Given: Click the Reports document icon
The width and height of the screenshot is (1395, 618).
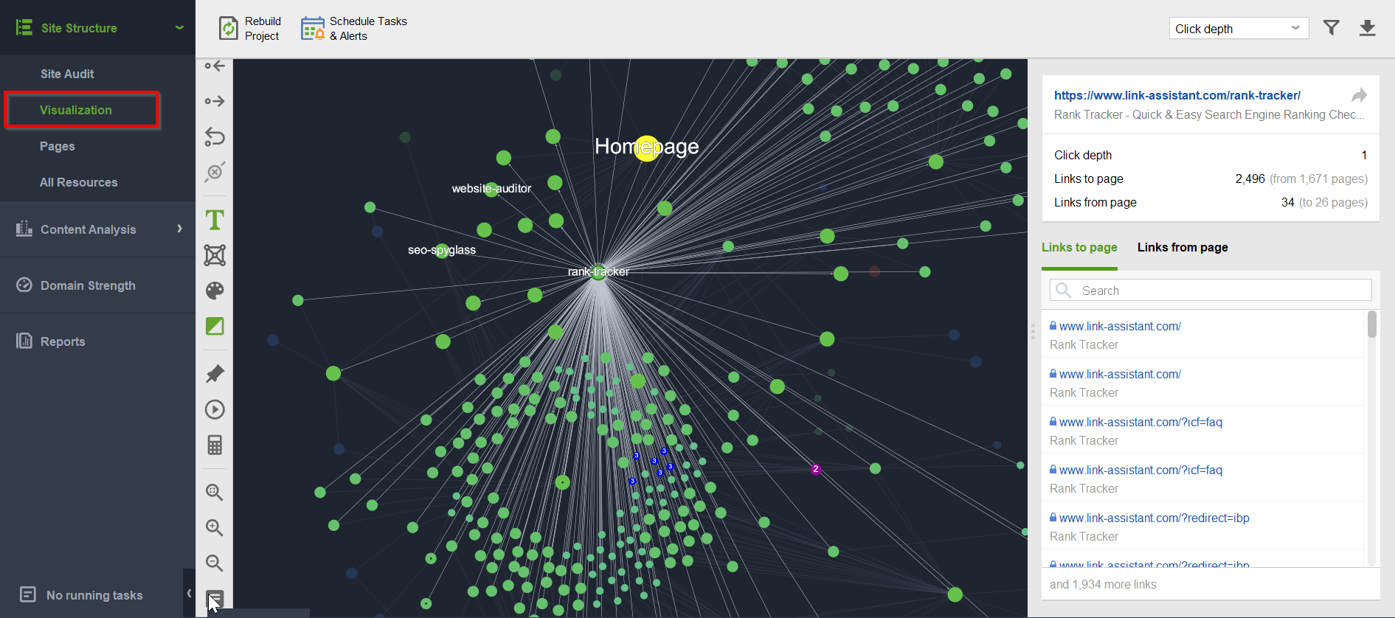Looking at the screenshot, I should click(x=24, y=341).
